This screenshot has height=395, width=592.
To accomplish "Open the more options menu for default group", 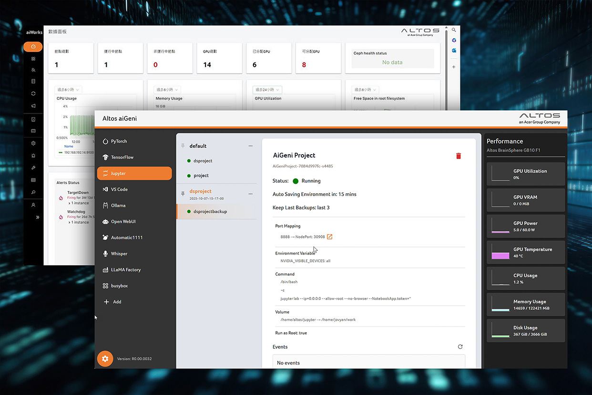I will (x=250, y=146).
